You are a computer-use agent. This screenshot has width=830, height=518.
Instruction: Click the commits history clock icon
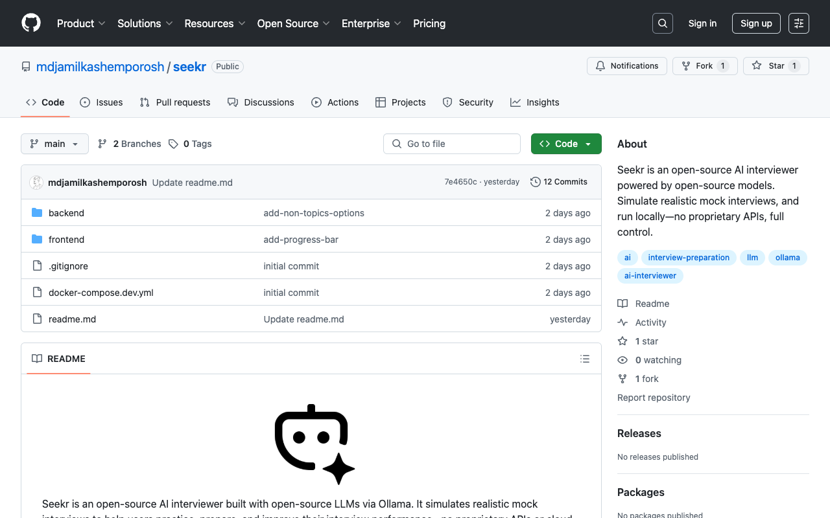536,182
